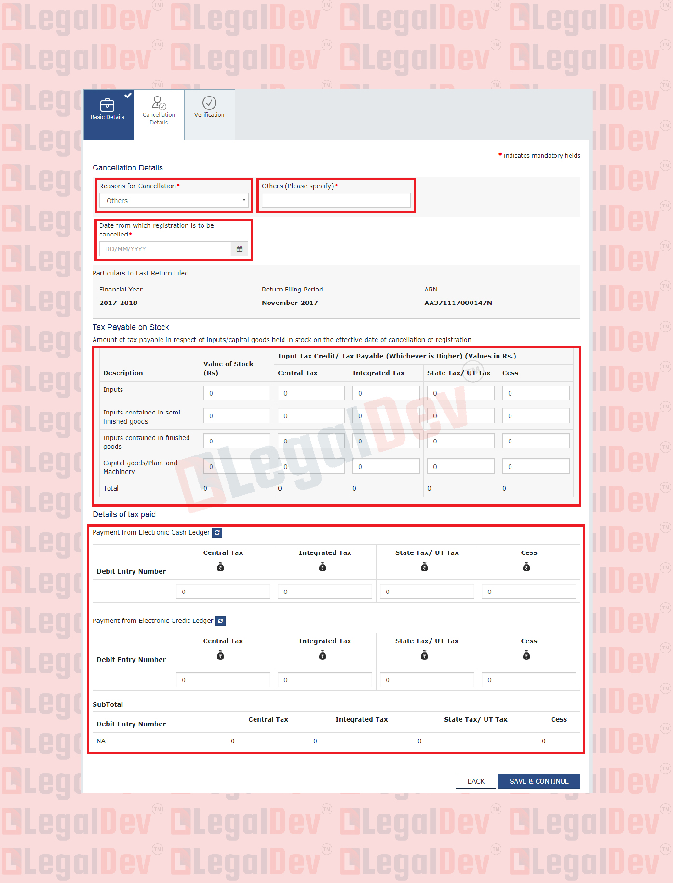This screenshot has width=673, height=883.
Task: Click Central Tax for semi-finished goods row
Action: pos(311,416)
